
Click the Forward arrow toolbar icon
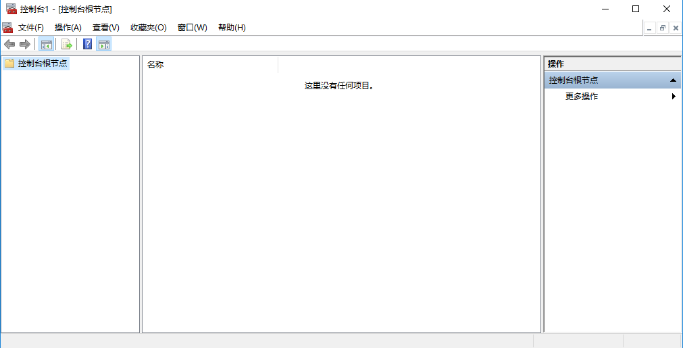tap(25, 45)
